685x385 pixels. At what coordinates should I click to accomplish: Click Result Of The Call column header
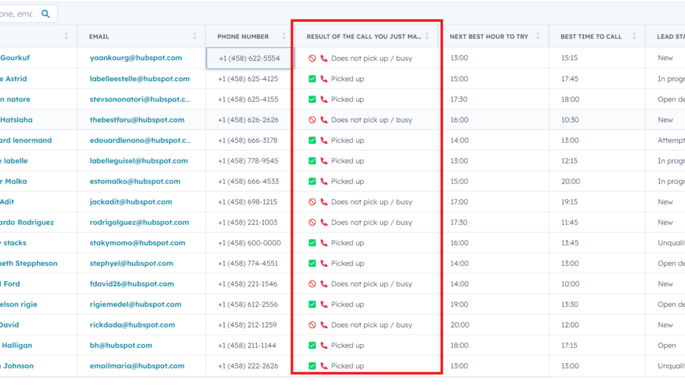(363, 36)
